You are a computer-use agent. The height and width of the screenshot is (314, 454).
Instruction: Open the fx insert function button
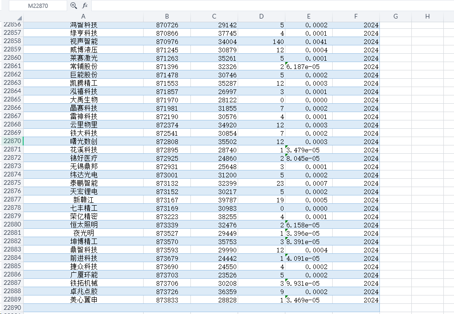[85, 6]
